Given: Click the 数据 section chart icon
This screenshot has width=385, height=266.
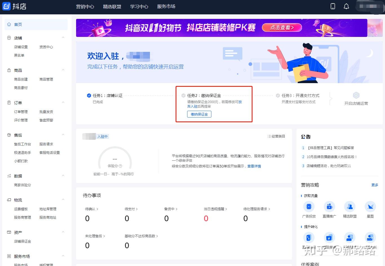Looking at the screenshot, I should tap(9, 176).
